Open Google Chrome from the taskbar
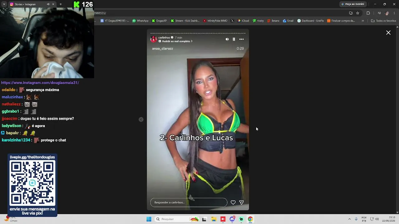The width and height of the screenshot is (399, 224). tap(250, 219)
